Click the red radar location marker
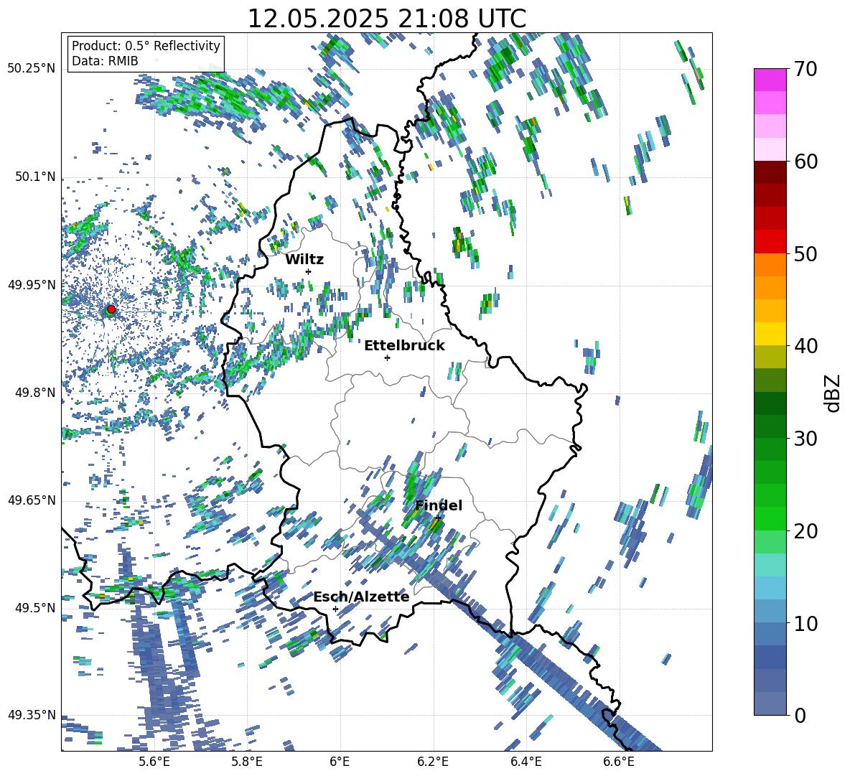Screen dimensions: 850x776 tap(111, 309)
